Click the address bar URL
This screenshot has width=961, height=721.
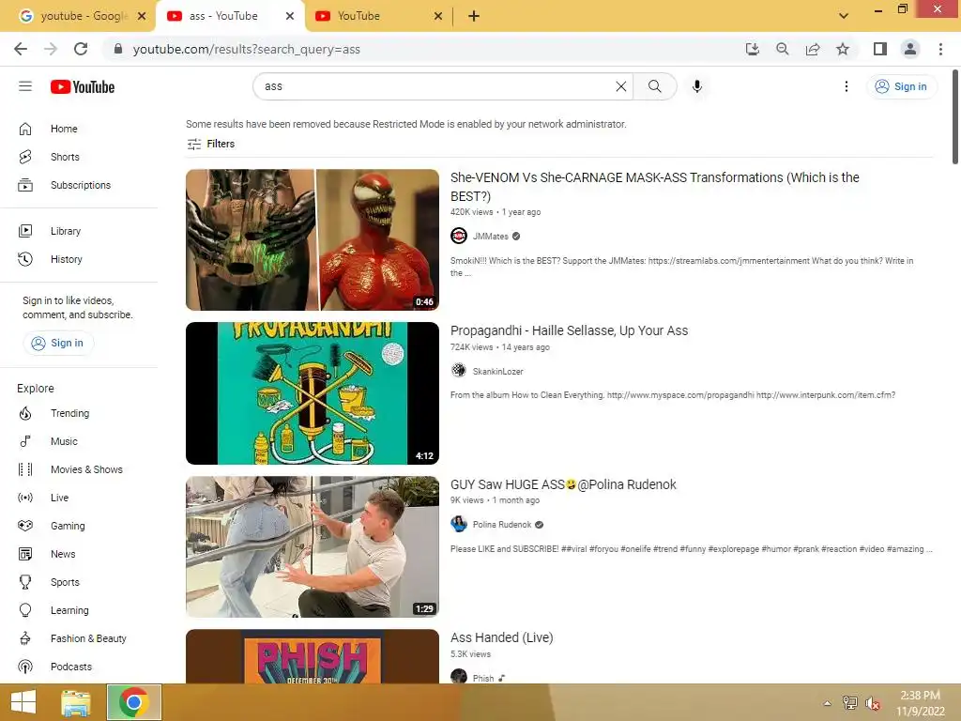pos(247,49)
